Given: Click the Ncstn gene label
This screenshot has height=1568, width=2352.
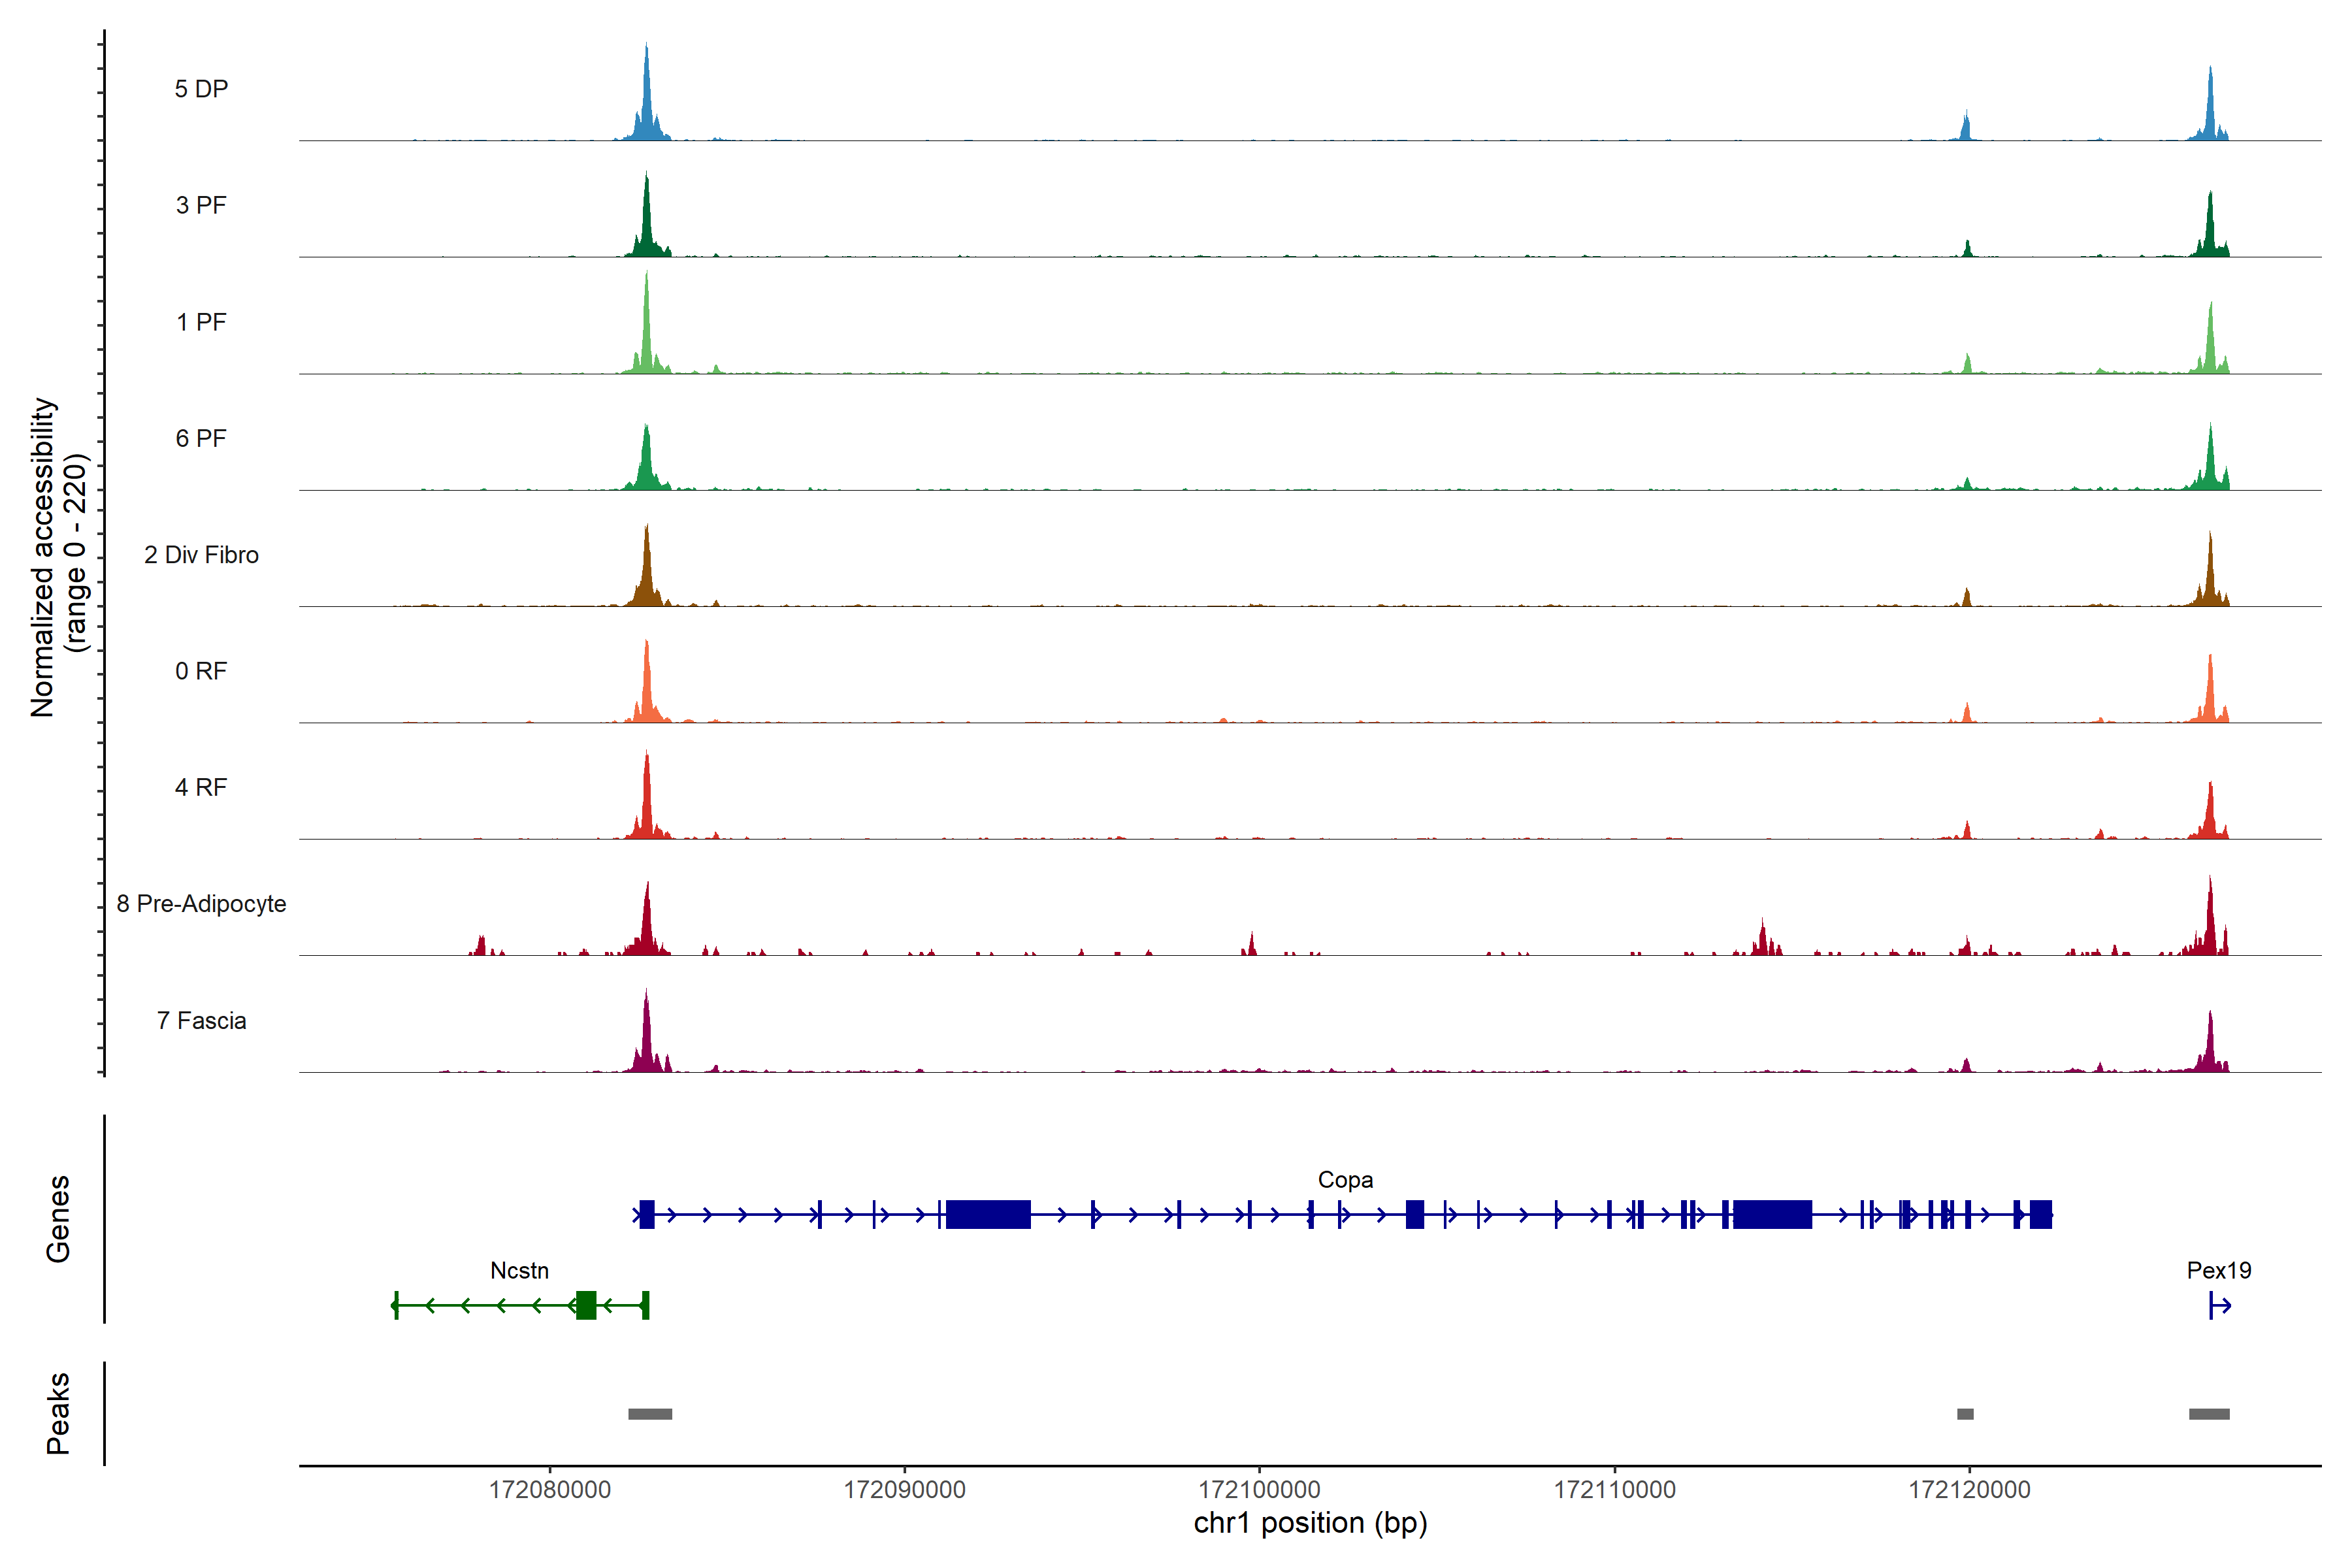Looking at the screenshot, I should click(519, 1270).
